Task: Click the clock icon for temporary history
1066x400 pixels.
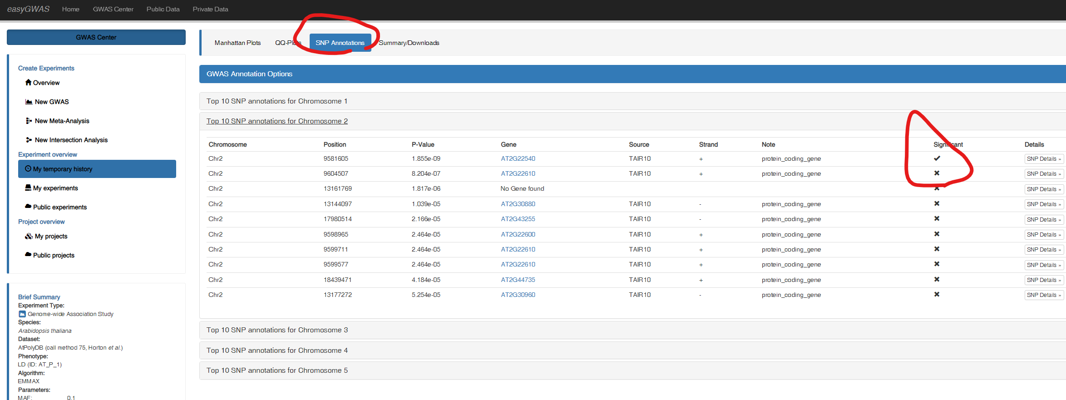Action: pyautogui.click(x=28, y=169)
